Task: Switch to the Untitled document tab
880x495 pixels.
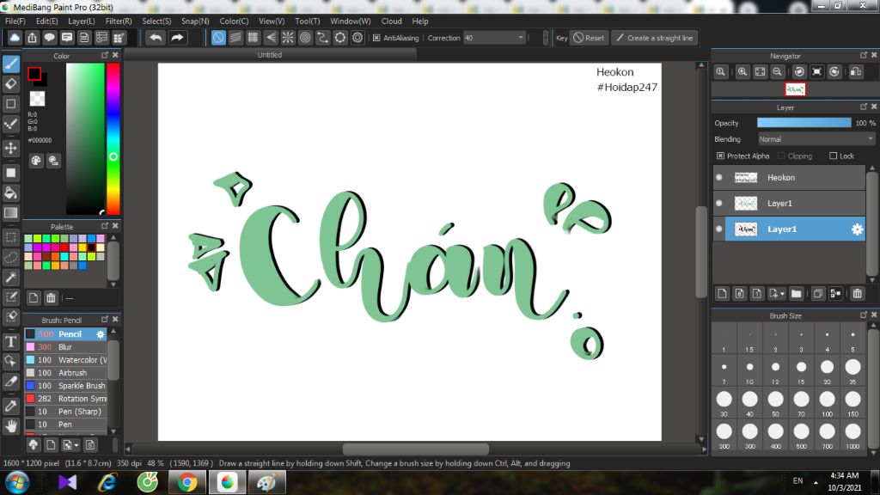Action: pyautogui.click(x=270, y=54)
